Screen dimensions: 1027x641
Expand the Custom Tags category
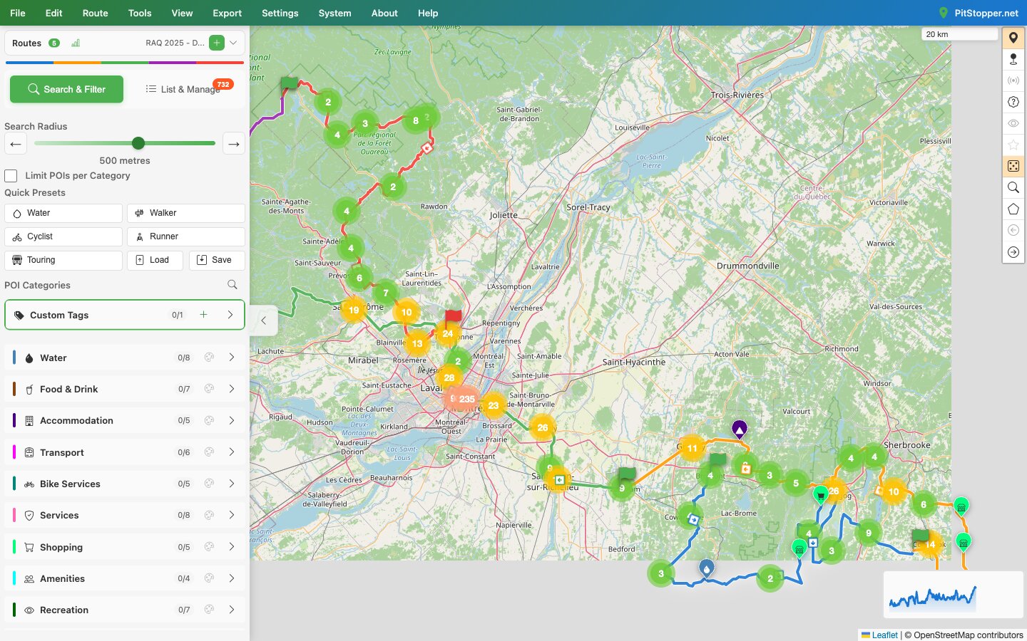(230, 315)
